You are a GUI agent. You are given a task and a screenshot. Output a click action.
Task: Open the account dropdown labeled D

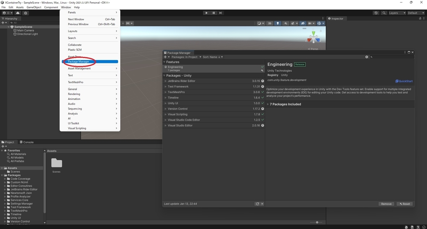point(8,13)
